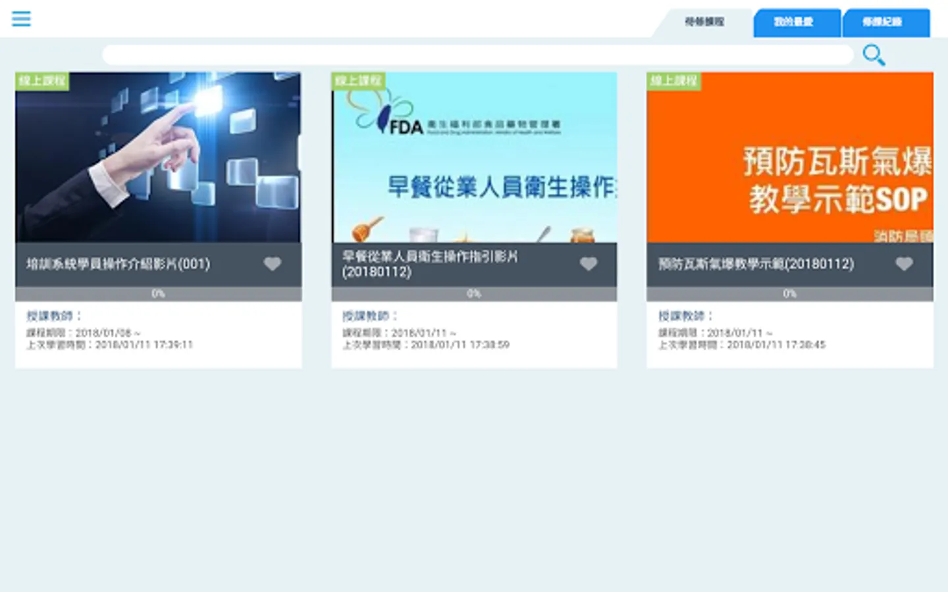The width and height of the screenshot is (948, 592).
Task: Click the 0% progress bar on the first course
Action: point(158,293)
